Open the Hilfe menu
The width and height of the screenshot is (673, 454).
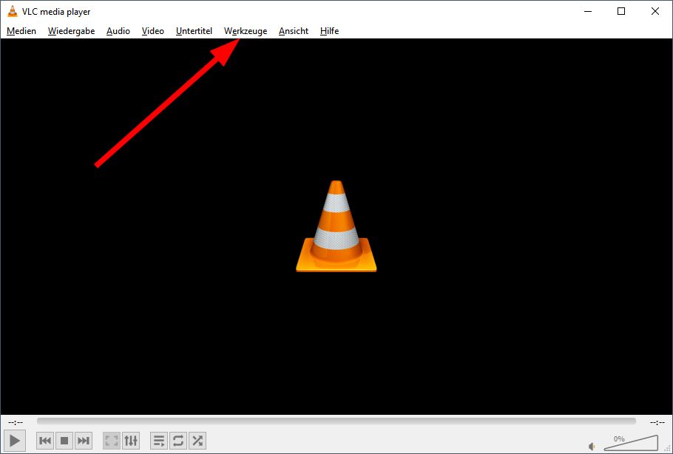click(328, 31)
